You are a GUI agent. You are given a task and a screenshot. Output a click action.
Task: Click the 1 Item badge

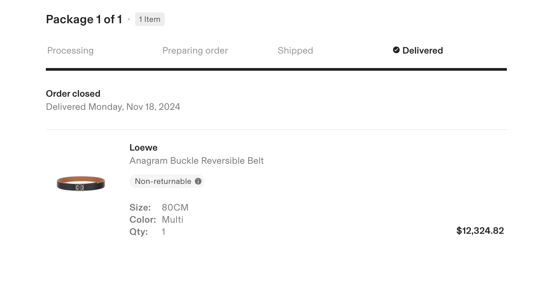(150, 19)
